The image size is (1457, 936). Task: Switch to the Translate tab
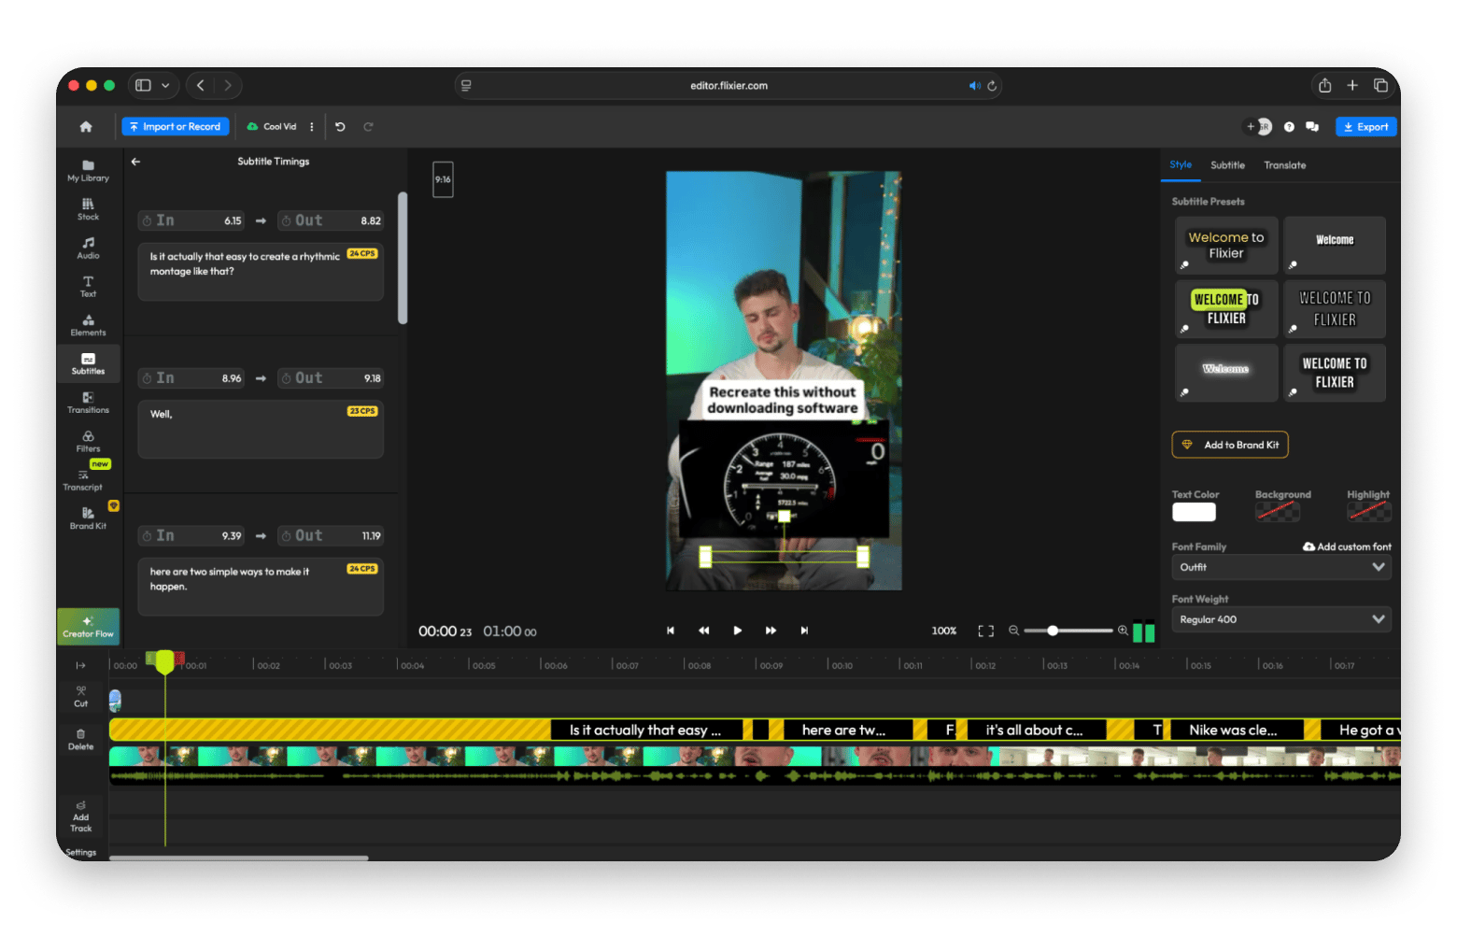coord(1285,164)
